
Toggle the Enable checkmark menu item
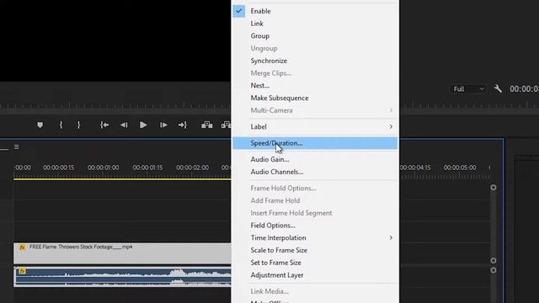[315, 11]
